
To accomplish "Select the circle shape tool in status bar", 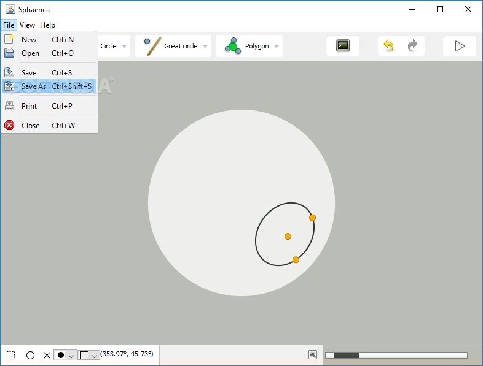I will pos(30,355).
